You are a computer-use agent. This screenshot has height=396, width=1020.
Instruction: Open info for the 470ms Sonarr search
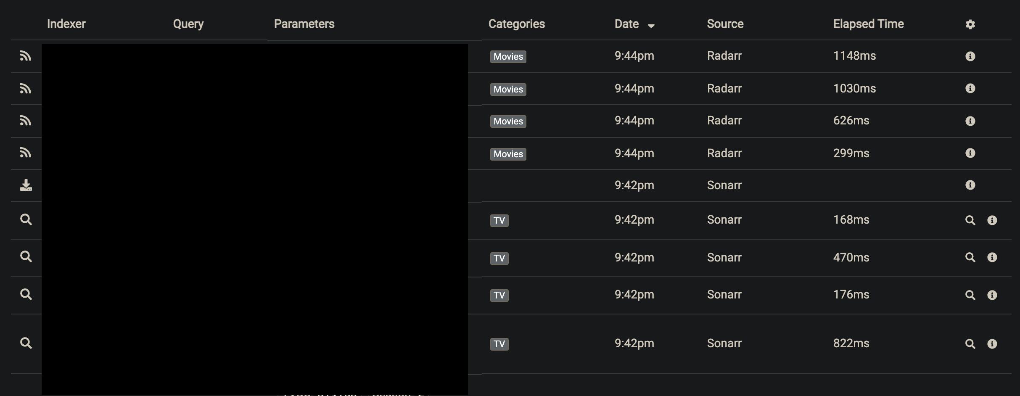point(992,257)
